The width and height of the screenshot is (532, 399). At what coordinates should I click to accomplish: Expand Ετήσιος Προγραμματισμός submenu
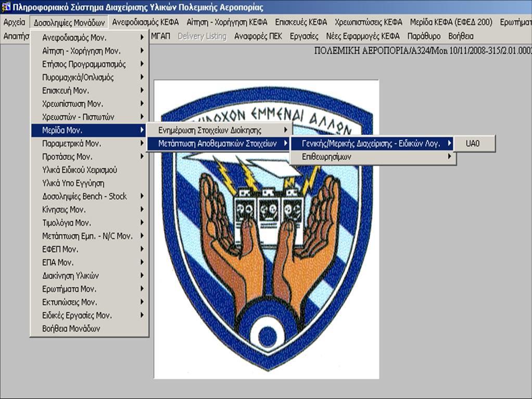click(89, 64)
